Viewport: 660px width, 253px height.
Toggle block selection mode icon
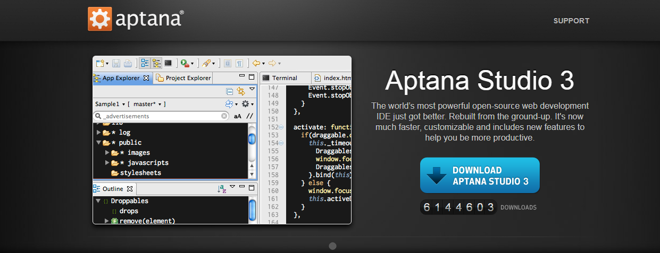[x=228, y=63]
